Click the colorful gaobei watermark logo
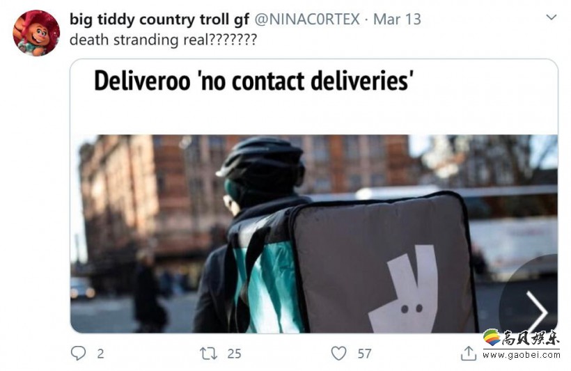 (x=492, y=337)
